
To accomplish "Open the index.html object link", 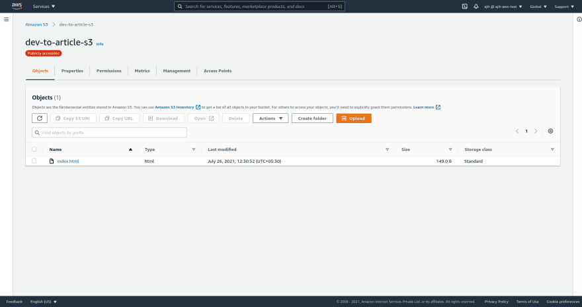I will [x=68, y=161].
